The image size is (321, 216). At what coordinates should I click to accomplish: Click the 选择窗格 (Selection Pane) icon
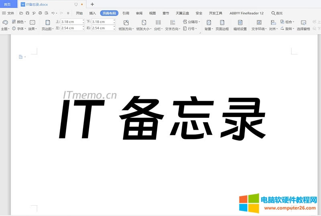[x=303, y=22]
